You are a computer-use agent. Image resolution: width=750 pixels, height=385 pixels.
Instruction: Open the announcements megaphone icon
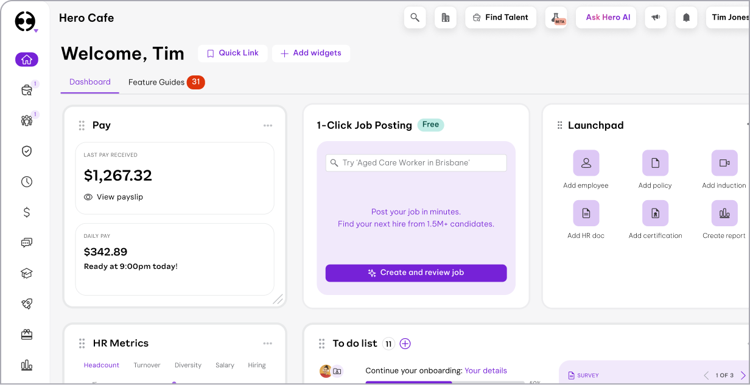point(656,18)
